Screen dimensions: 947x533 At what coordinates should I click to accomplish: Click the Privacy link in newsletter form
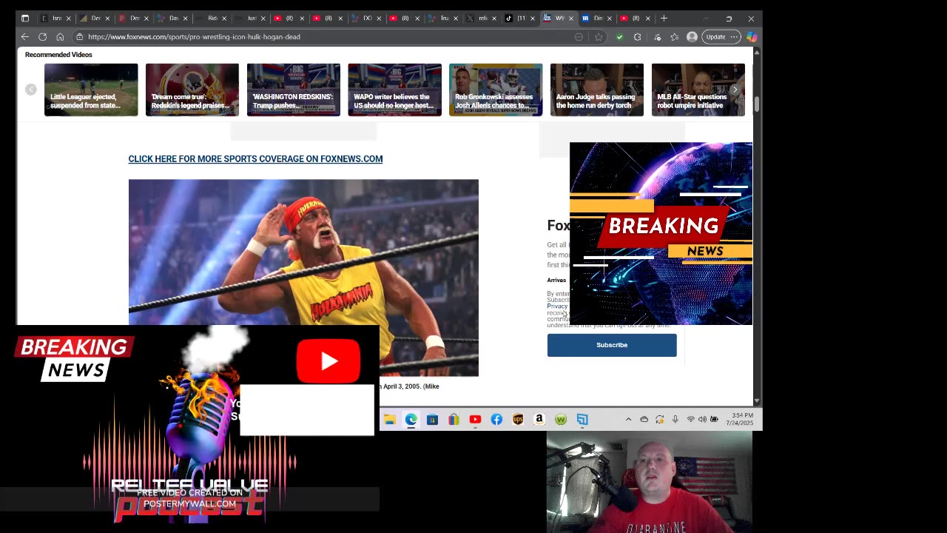[557, 306]
